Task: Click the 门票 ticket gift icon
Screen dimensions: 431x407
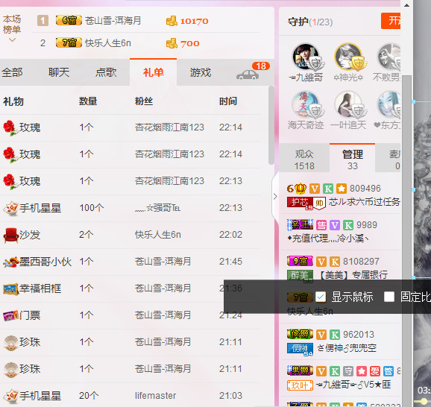Action: [x=10, y=315]
